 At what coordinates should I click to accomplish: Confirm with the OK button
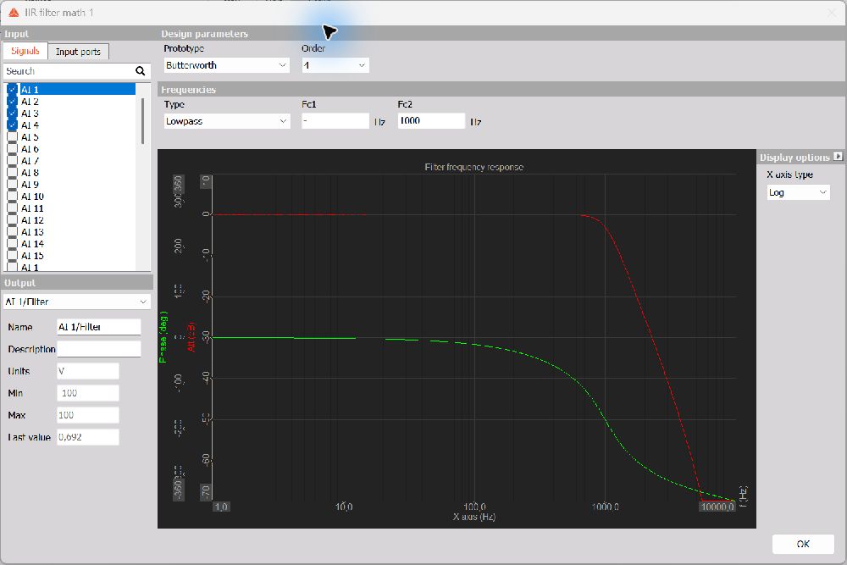tap(803, 544)
